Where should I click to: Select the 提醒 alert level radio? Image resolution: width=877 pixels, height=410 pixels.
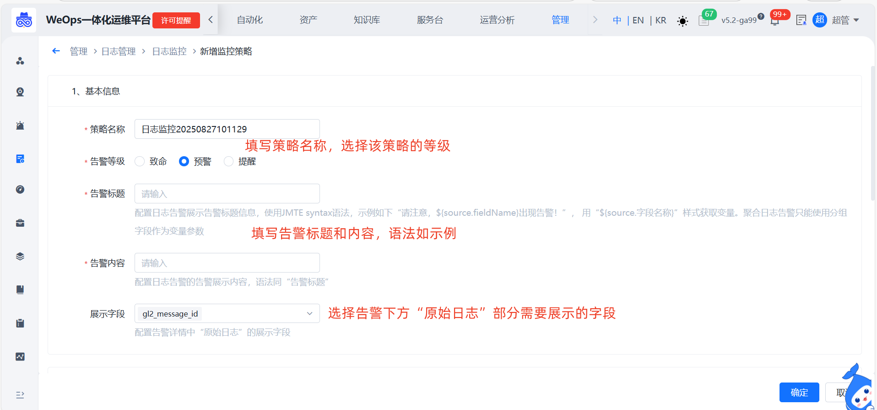tap(229, 161)
